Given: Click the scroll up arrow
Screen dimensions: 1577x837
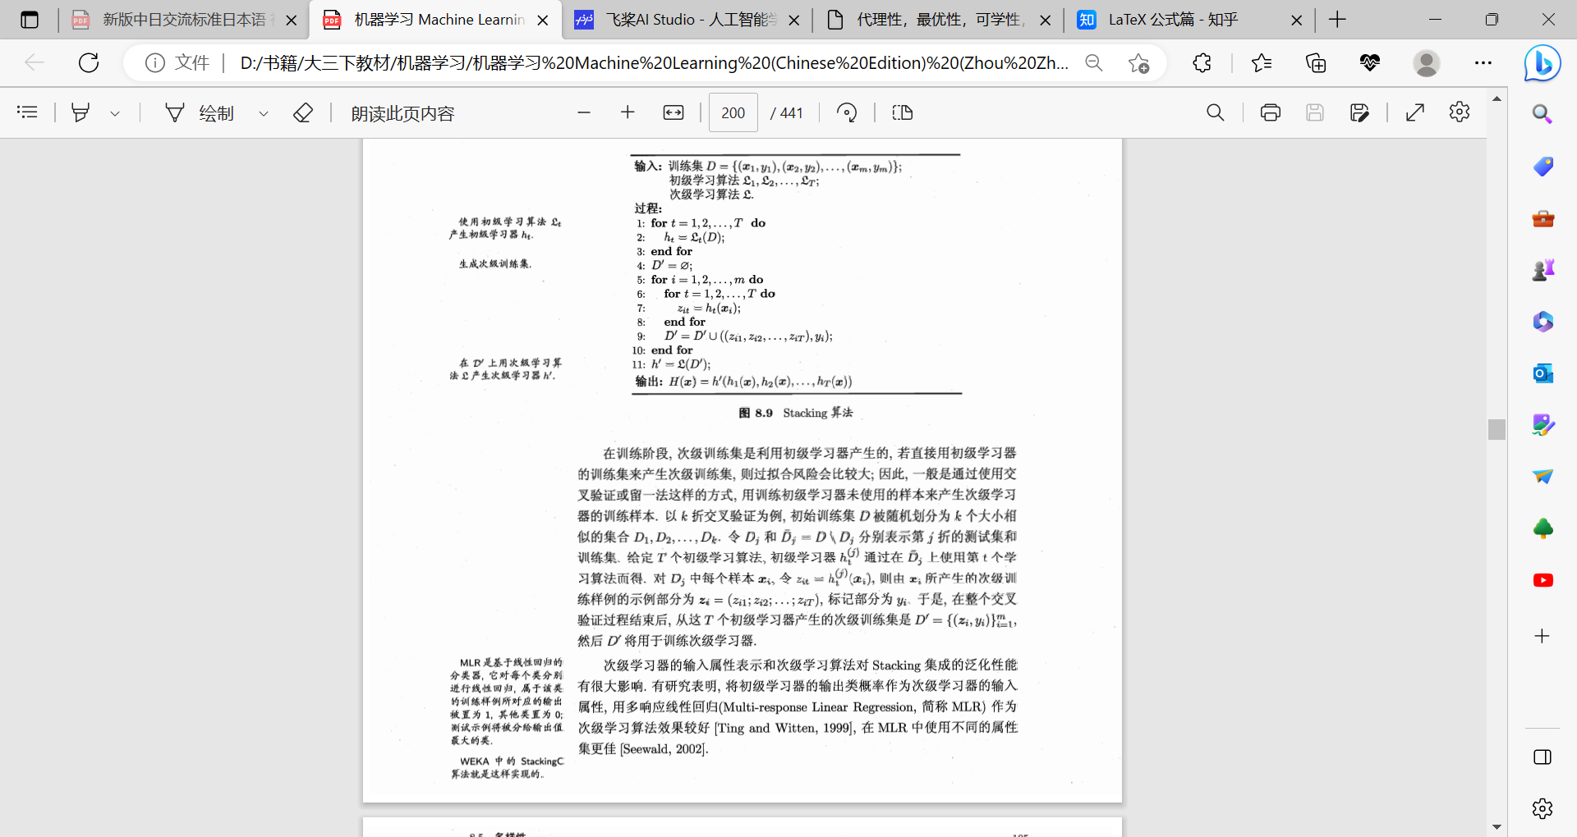Looking at the screenshot, I should pyautogui.click(x=1497, y=98).
